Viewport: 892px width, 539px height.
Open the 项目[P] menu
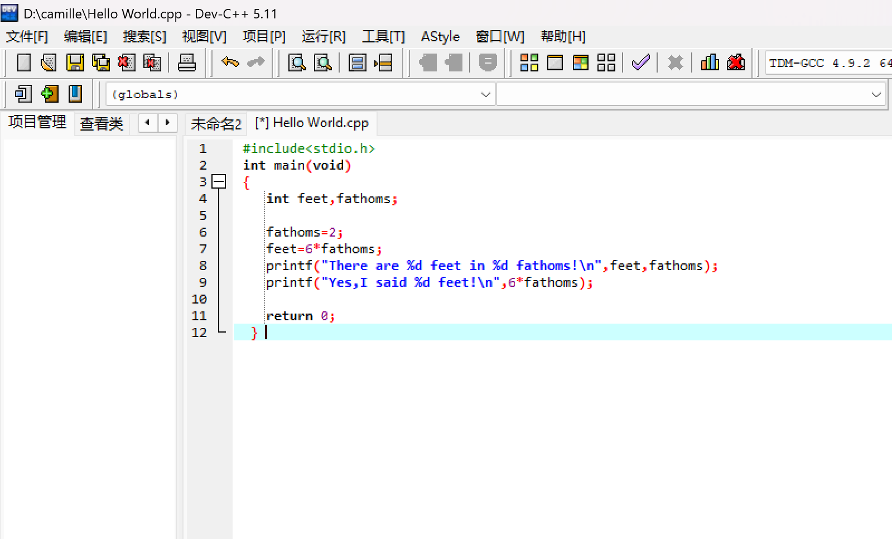[264, 37]
